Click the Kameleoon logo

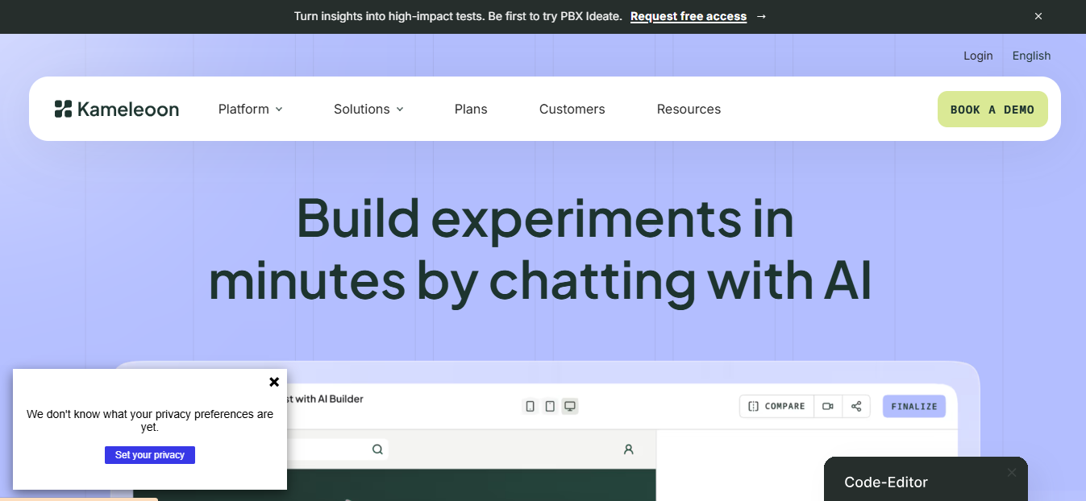[117, 109]
